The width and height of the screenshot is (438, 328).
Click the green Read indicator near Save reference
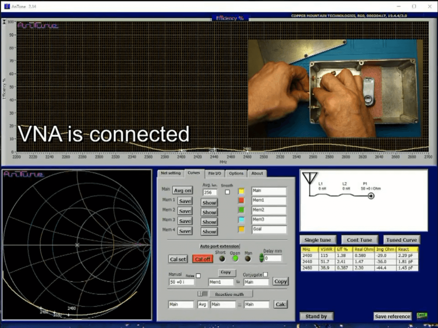point(421,316)
